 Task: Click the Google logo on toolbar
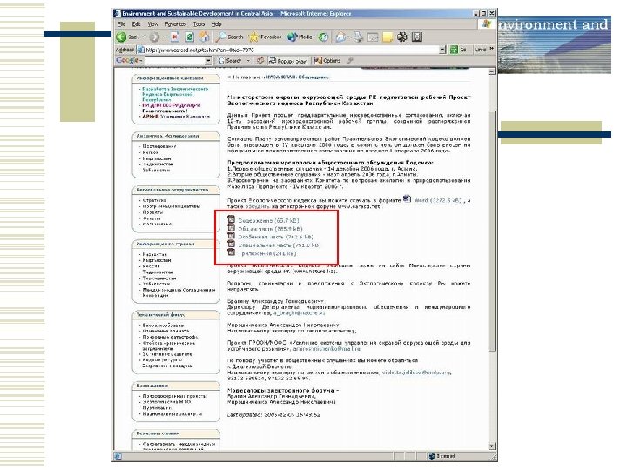(126, 60)
